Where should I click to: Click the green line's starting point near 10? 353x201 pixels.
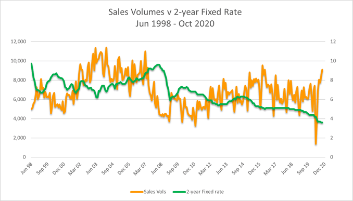(32, 63)
